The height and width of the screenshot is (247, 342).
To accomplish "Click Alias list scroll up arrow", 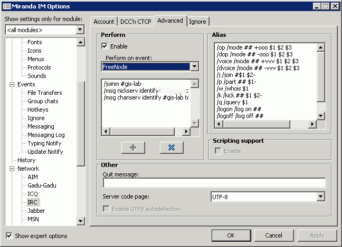I will [321, 47].
